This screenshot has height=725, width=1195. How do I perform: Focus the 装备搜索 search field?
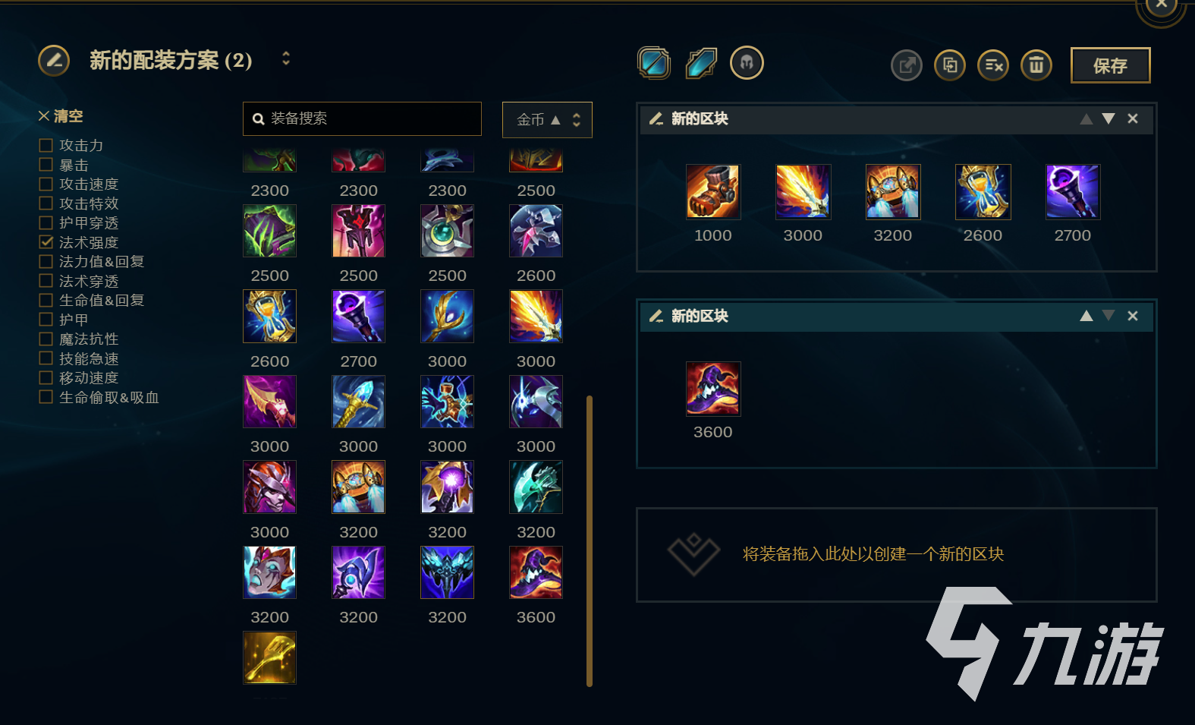coord(362,118)
